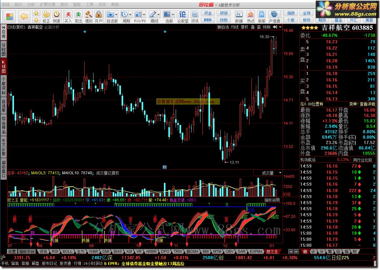The height and width of the screenshot is (270, 380).
Task: Click the down arrow toolbar icon
Action: (36, 20)
